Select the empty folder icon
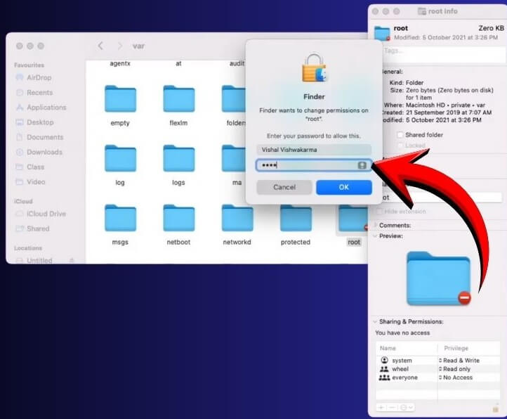507x419 pixels. [x=120, y=98]
